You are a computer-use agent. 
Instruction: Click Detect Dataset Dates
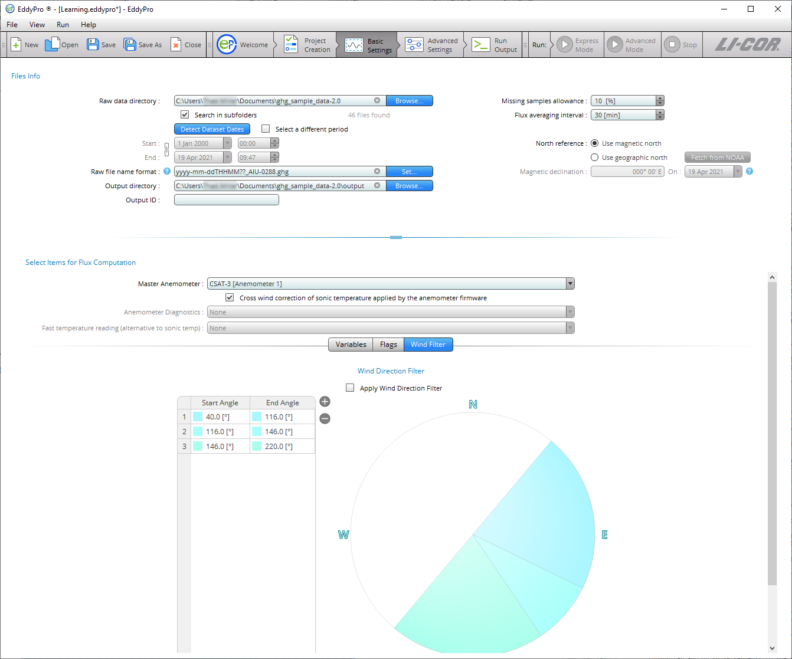212,129
